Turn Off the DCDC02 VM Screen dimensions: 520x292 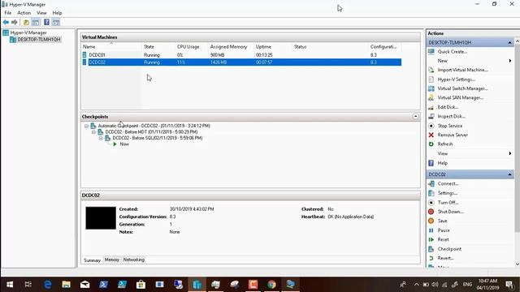(448, 202)
